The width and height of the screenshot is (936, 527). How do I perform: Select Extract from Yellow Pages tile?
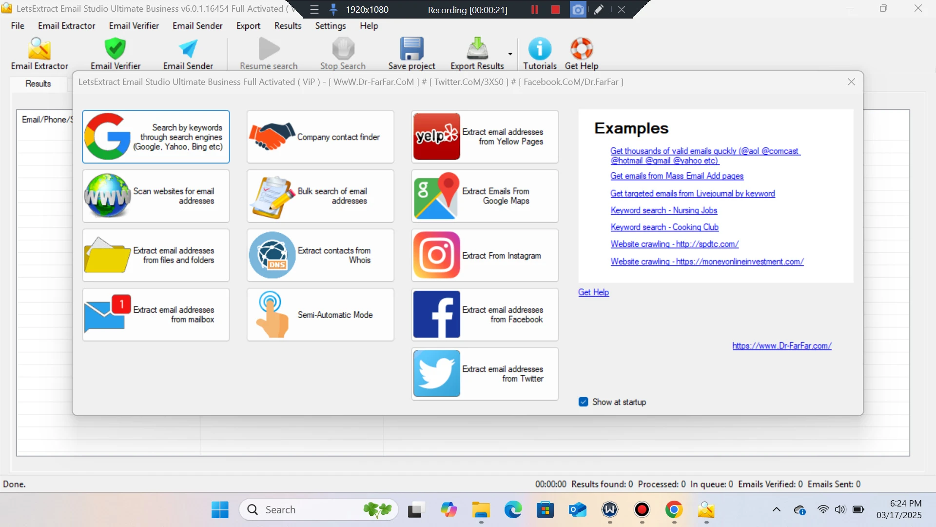point(485,137)
